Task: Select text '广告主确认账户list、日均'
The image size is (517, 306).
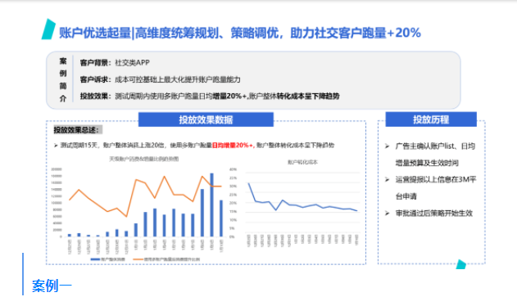Action: pos(435,146)
